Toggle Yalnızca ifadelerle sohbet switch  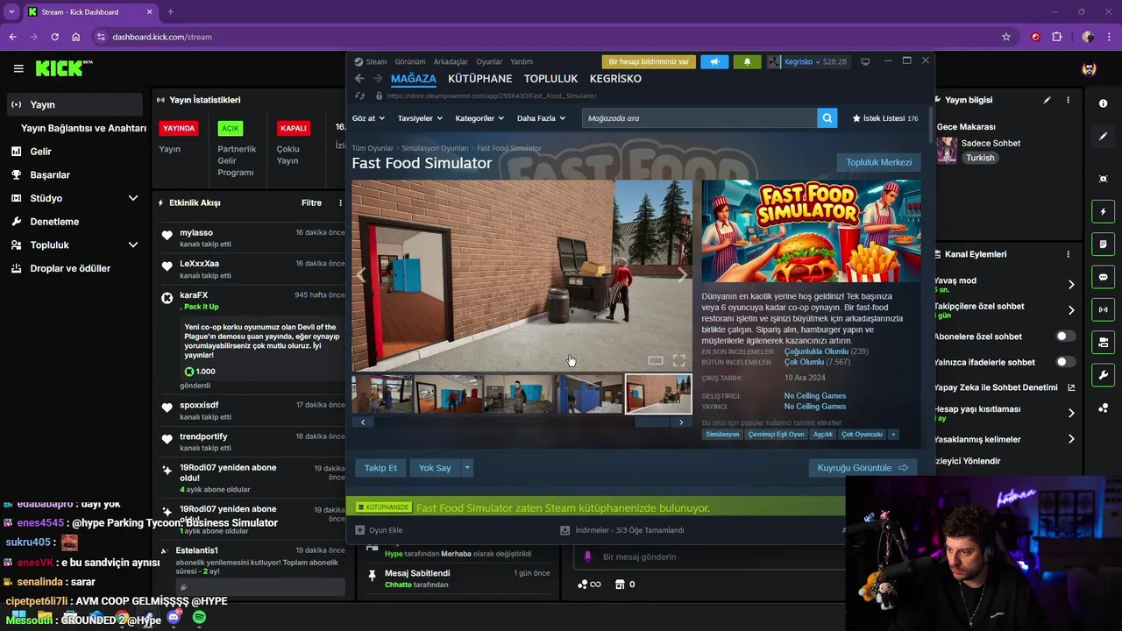(x=1065, y=362)
